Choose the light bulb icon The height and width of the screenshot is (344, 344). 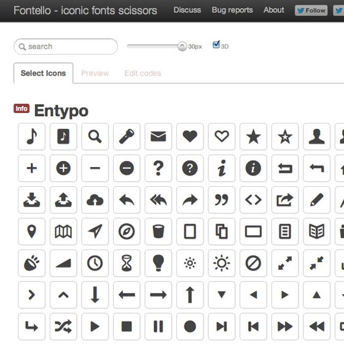pos(158,263)
